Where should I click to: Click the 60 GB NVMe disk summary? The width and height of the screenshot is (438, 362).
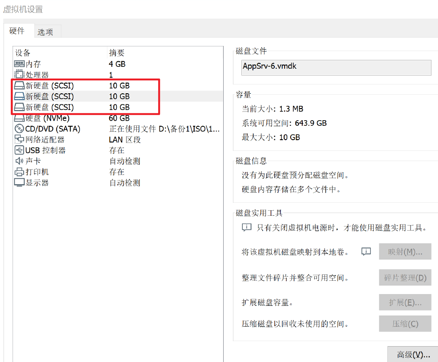[x=119, y=118]
